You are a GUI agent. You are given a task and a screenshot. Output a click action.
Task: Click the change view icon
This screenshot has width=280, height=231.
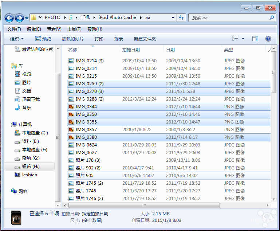click(x=235, y=39)
